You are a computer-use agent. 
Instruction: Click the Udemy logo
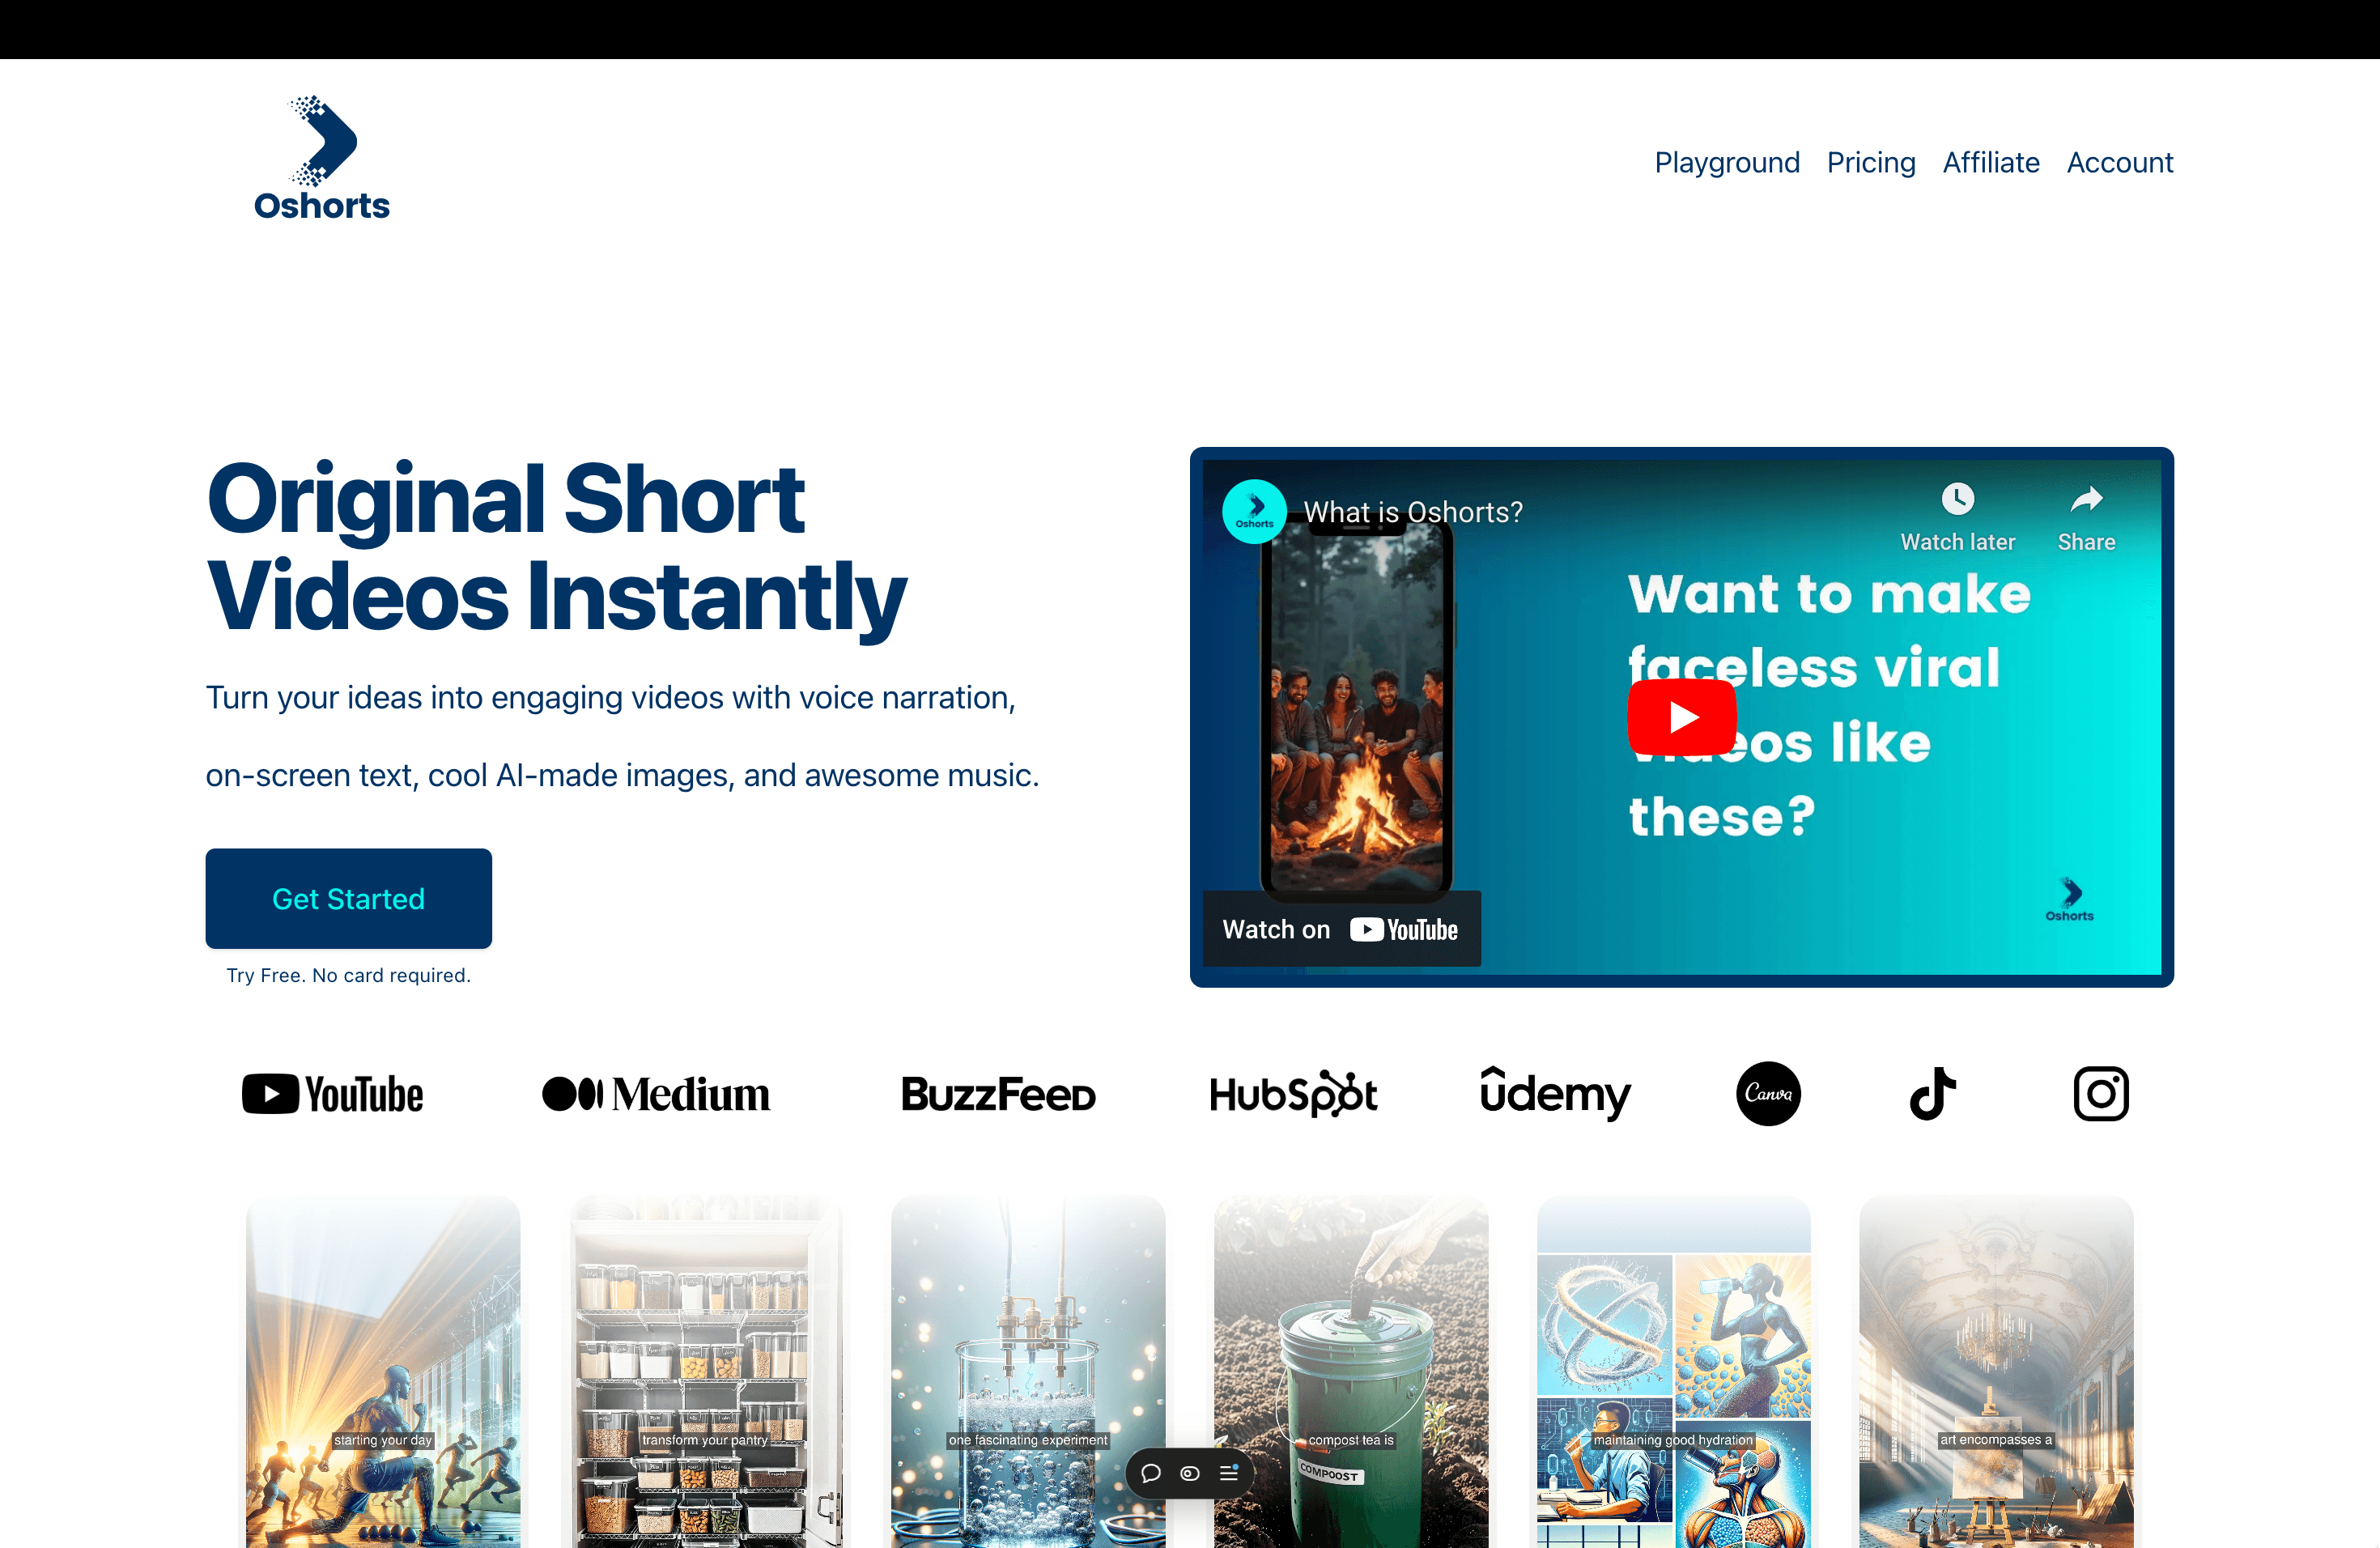pyautogui.click(x=1555, y=1092)
